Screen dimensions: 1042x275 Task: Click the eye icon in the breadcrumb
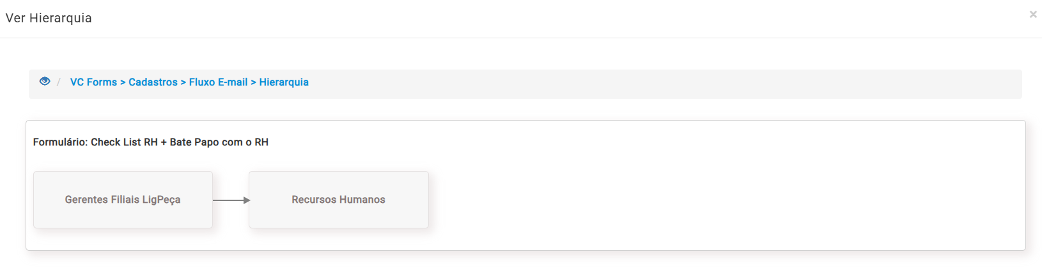[45, 82]
